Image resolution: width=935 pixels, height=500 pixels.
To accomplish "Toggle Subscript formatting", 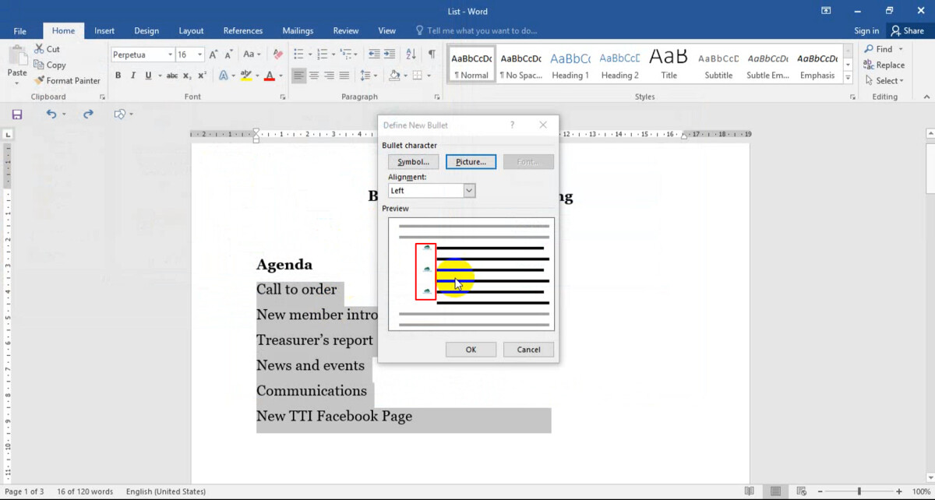I will [187, 76].
